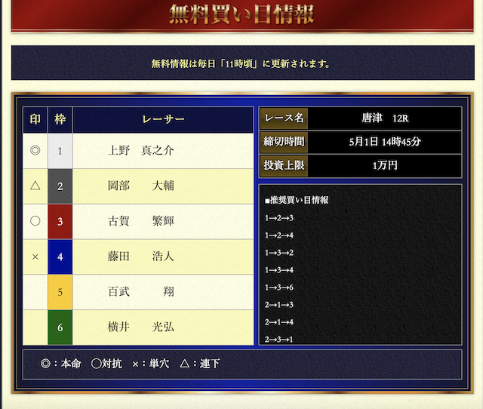Click racer name 百武 翔
Viewport: 483px width, 409px height.
(x=141, y=292)
